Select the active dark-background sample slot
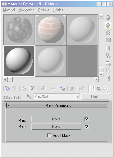Screen dimensions: 114x158 (x=19, y=61)
